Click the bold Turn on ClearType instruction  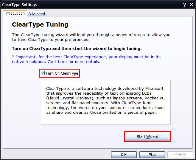(x=77, y=48)
